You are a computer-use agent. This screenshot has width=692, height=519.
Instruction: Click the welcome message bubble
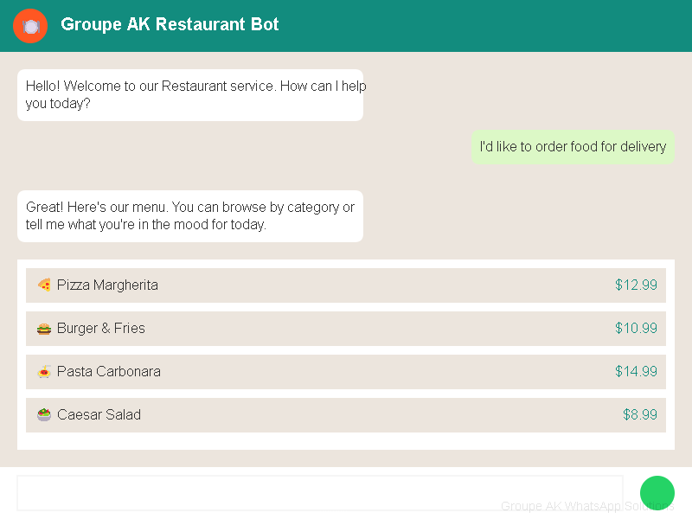point(190,94)
